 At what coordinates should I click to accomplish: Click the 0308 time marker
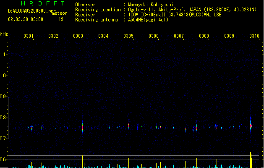[204, 36]
